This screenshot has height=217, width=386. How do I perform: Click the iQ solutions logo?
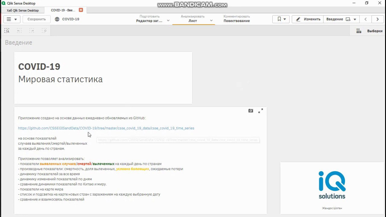coord(332,185)
